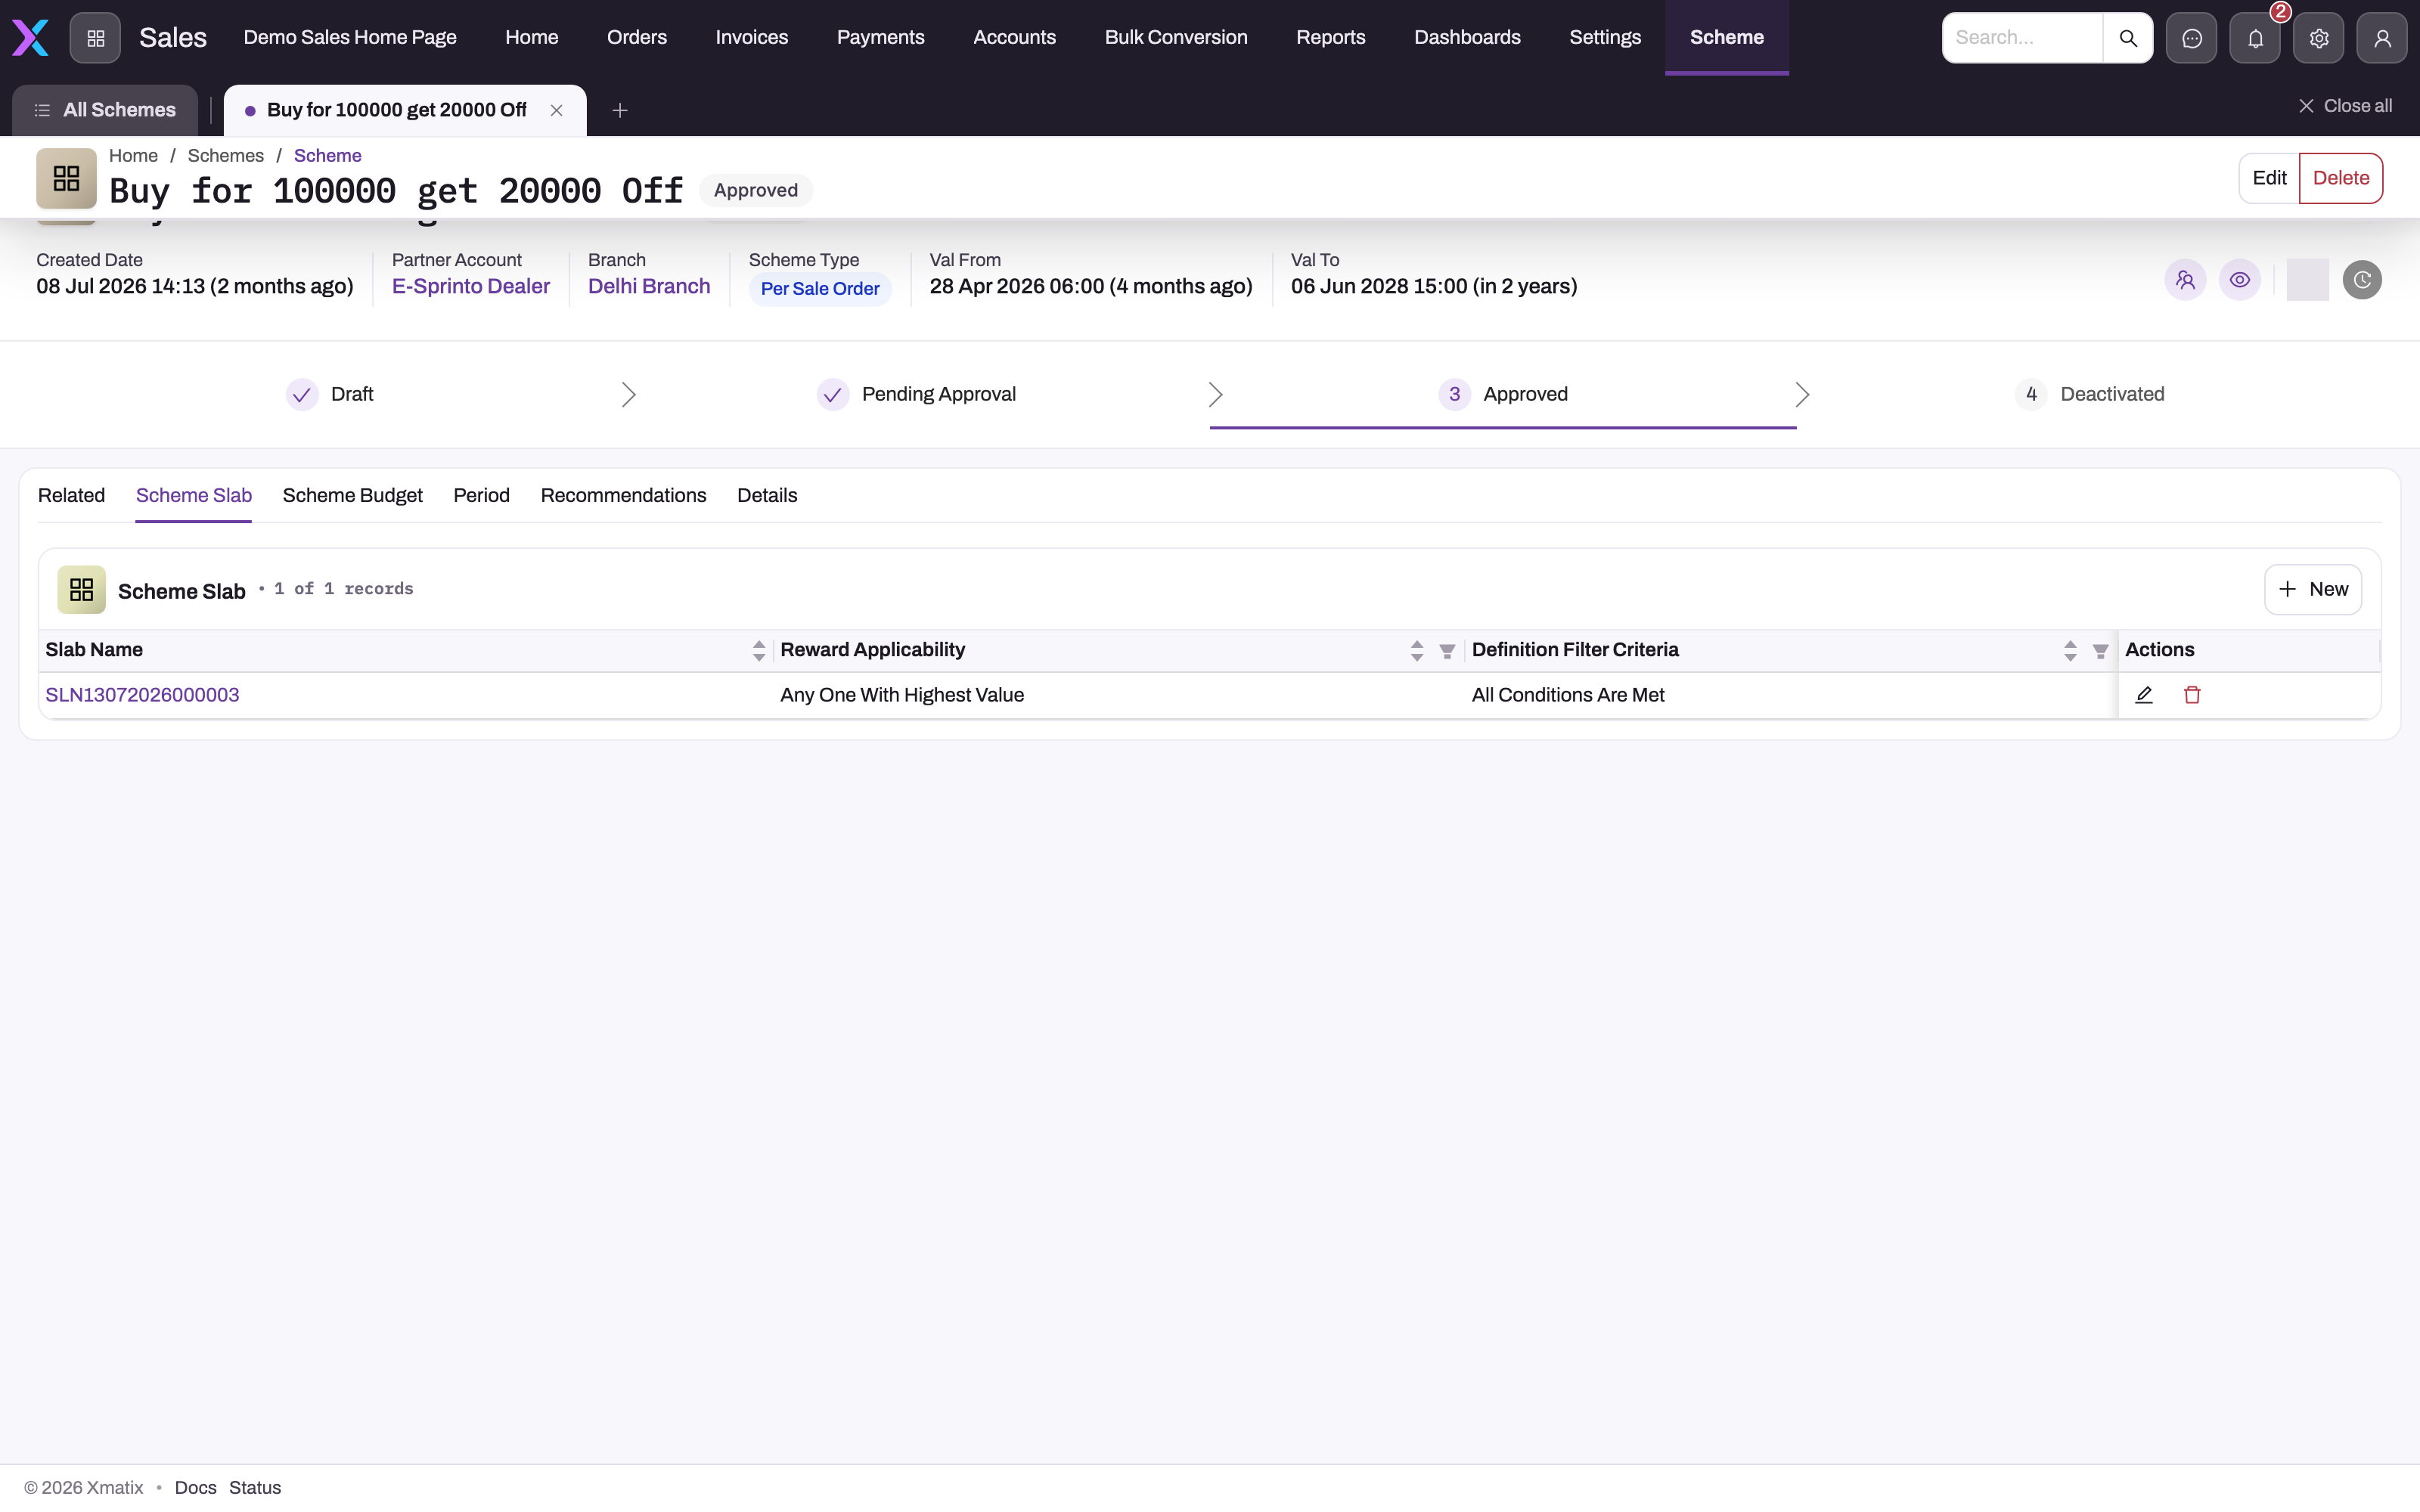The image size is (2420, 1512).
Task: Filter Reward Applicability column
Action: coord(1447,652)
